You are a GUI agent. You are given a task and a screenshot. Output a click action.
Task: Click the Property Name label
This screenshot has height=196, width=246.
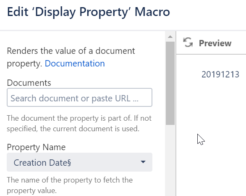(x=36, y=147)
